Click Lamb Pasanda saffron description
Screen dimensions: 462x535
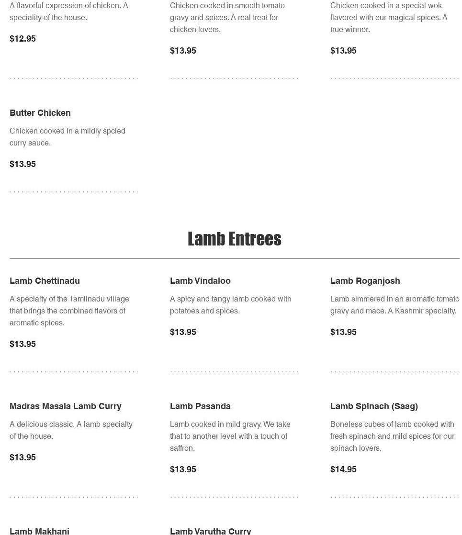[x=230, y=436]
